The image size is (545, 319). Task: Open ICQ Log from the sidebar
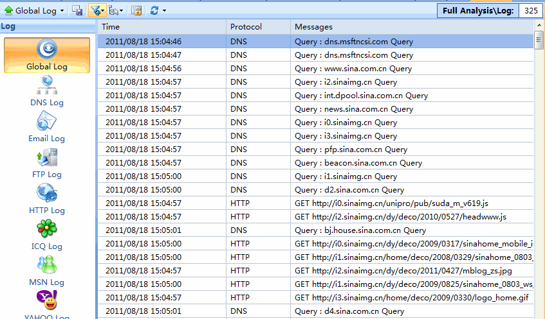click(47, 235)
